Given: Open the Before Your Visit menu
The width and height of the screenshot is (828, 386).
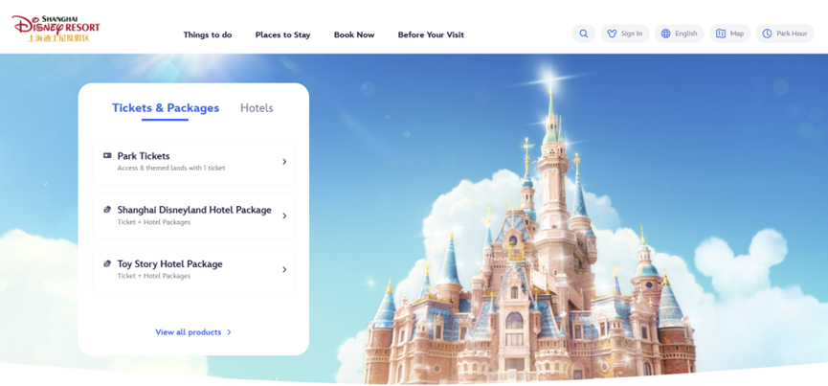Looking at the screenshot, I should point(431,34).
